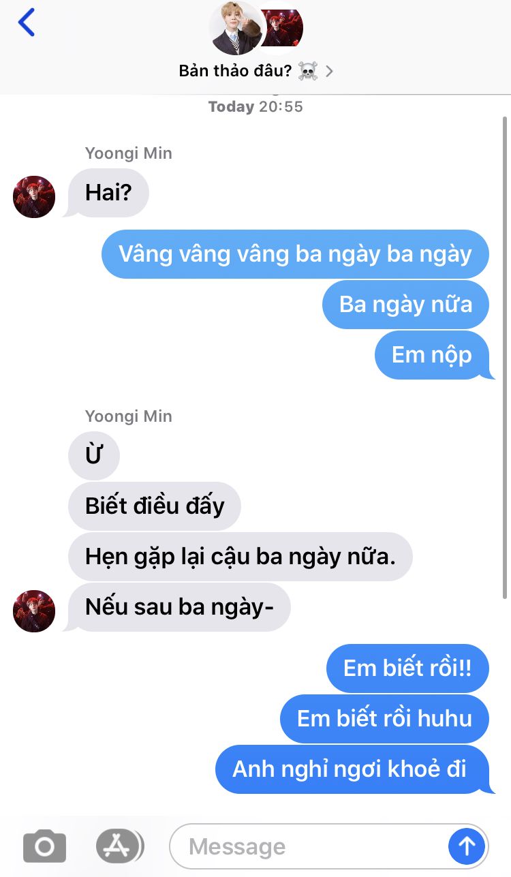Image resolution: width=511 pixels, height=877 pixels.
Task: Tap the red group member photo in header
Action: pyautogui.click(x=282, y=28)
